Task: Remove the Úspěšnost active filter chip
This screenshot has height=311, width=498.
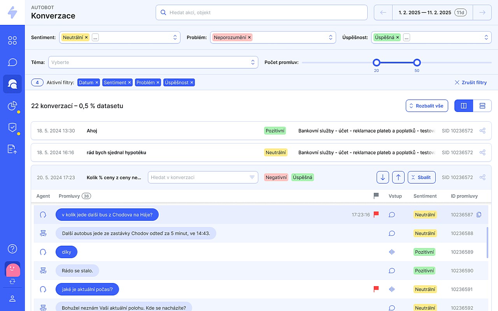Action: point(192,82)
